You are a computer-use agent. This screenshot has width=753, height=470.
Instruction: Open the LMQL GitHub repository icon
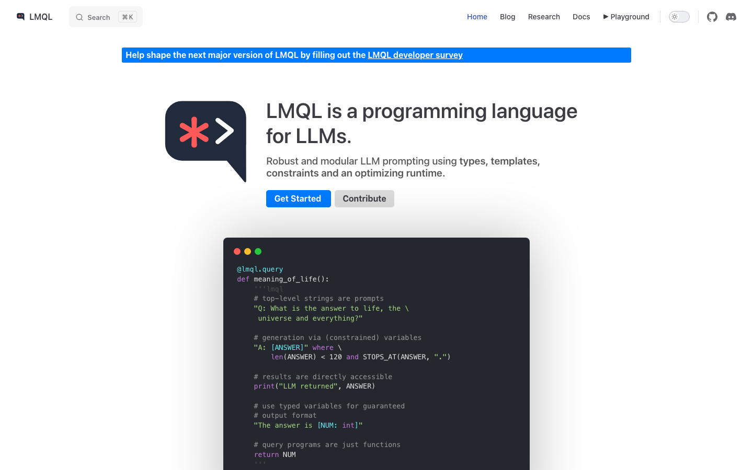click(x=712, y=17)
